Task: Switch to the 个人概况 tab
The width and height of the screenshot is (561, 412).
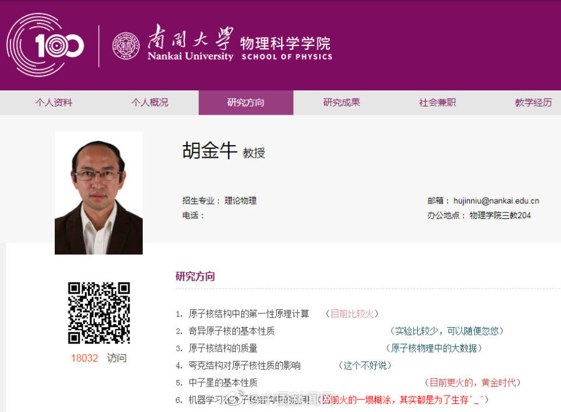Action: [x=150, y=103]
